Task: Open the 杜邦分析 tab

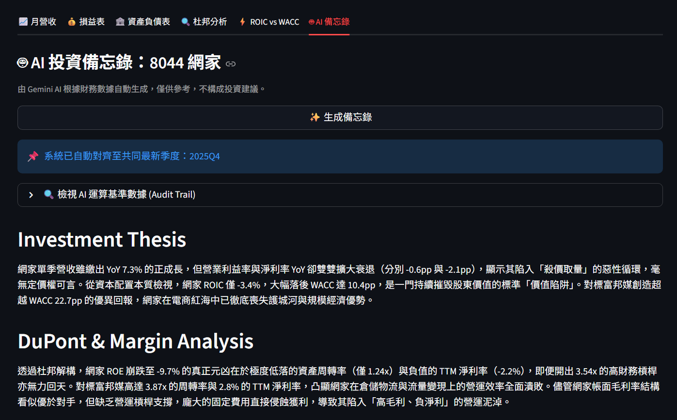Action: coord(204,21)
